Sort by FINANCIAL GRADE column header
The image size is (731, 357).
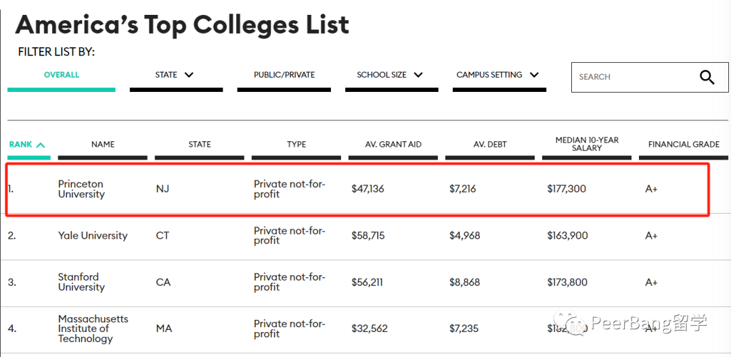click(684, 144)
